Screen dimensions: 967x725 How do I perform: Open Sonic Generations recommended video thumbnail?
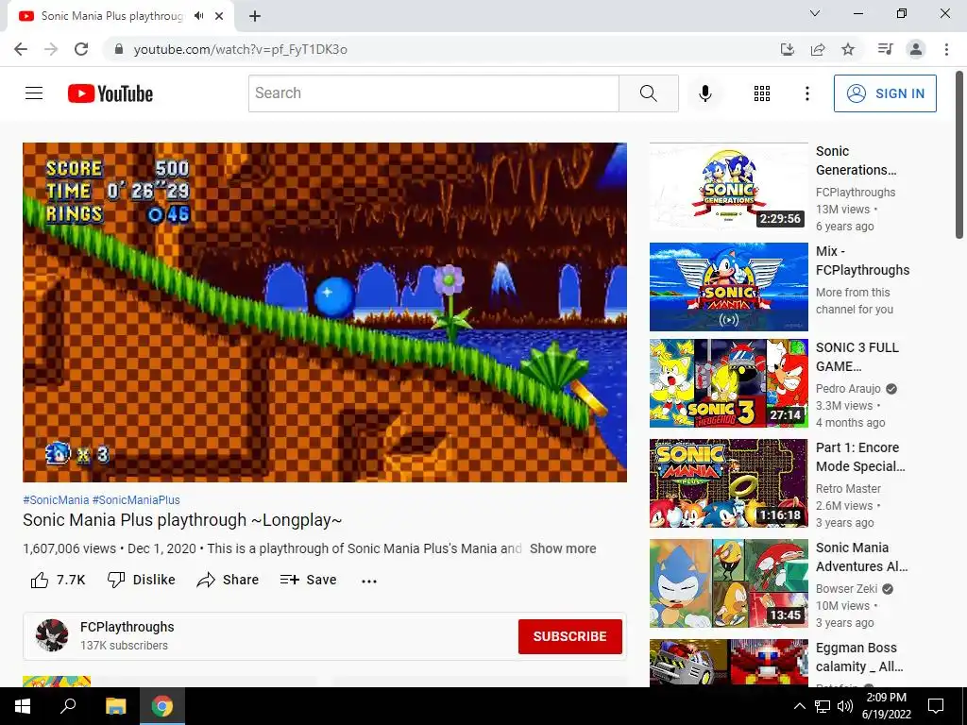point(728,186)
